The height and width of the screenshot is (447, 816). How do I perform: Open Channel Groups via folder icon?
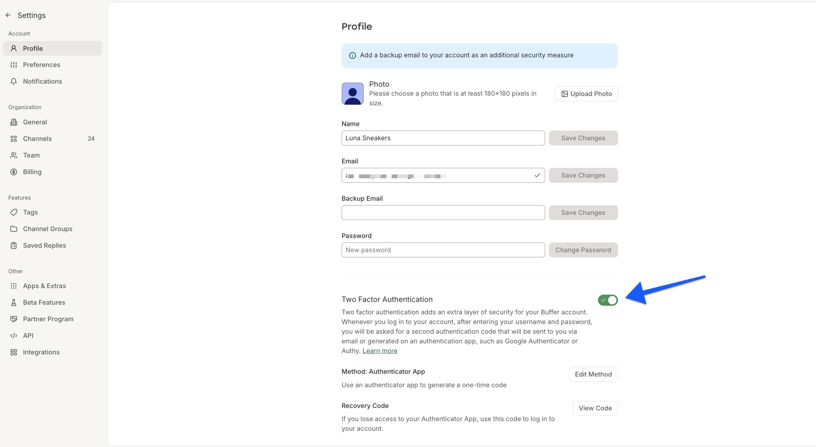(x=14, y=229)
